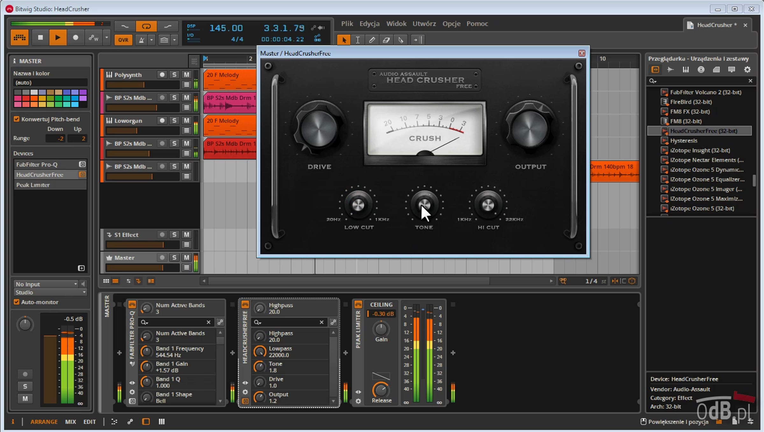Select the Time Selection tool

pyautogui.click(x=358, y=40)
